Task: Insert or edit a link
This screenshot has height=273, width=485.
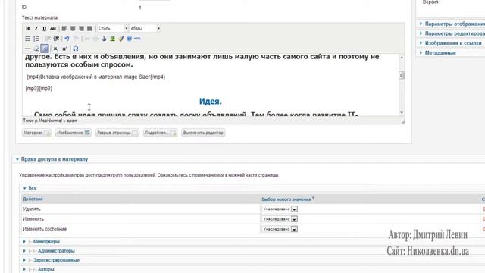Action: 87,39
